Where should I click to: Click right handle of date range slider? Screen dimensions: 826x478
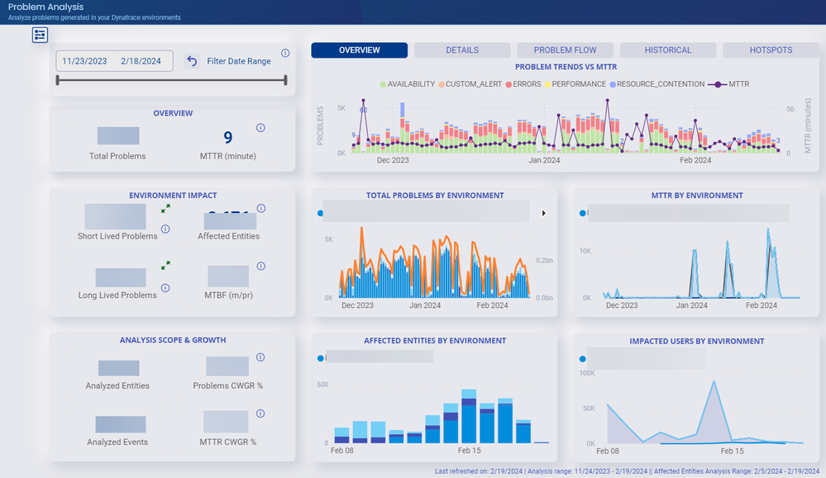285,80
